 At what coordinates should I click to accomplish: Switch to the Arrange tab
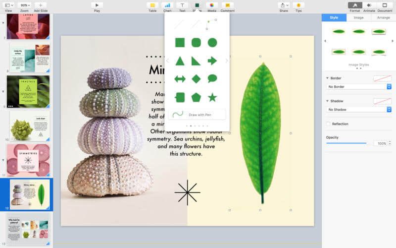pyautogui.click(x=383, y=17)
